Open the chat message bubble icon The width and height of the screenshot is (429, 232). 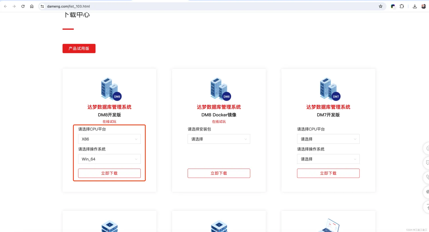tap(427, 163)
